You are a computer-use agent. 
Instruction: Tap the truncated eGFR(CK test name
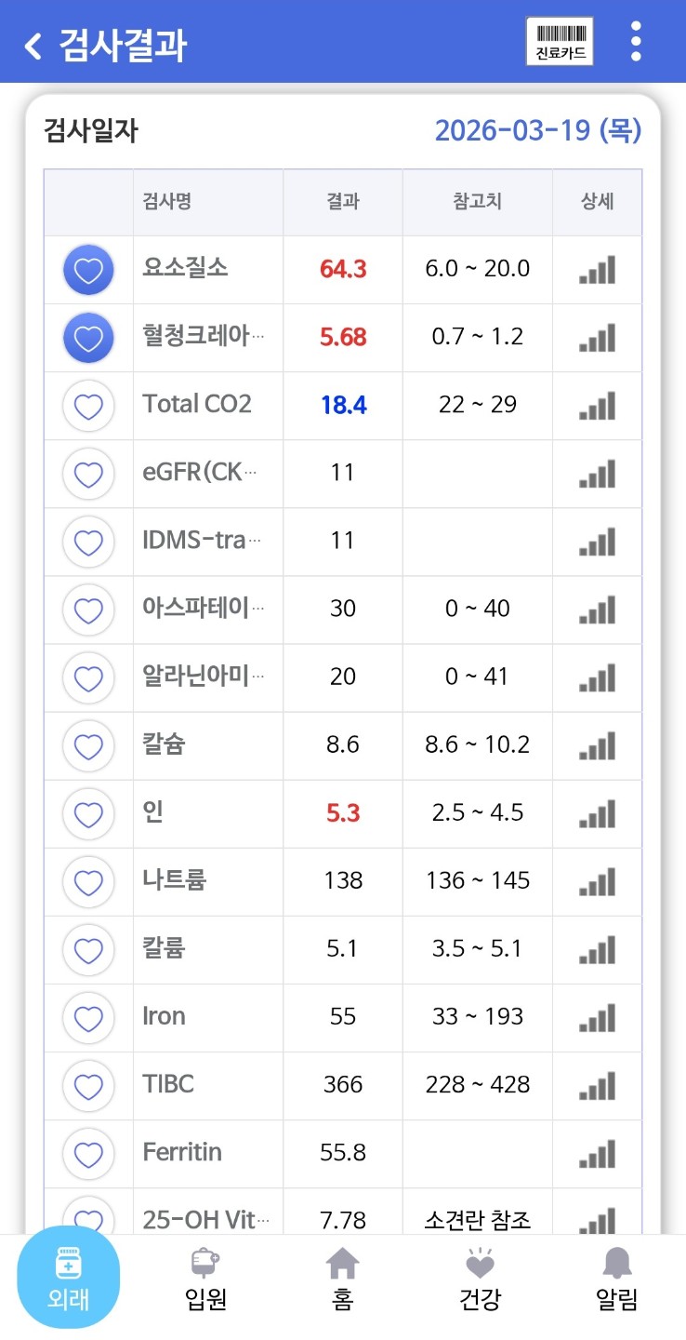199,473
